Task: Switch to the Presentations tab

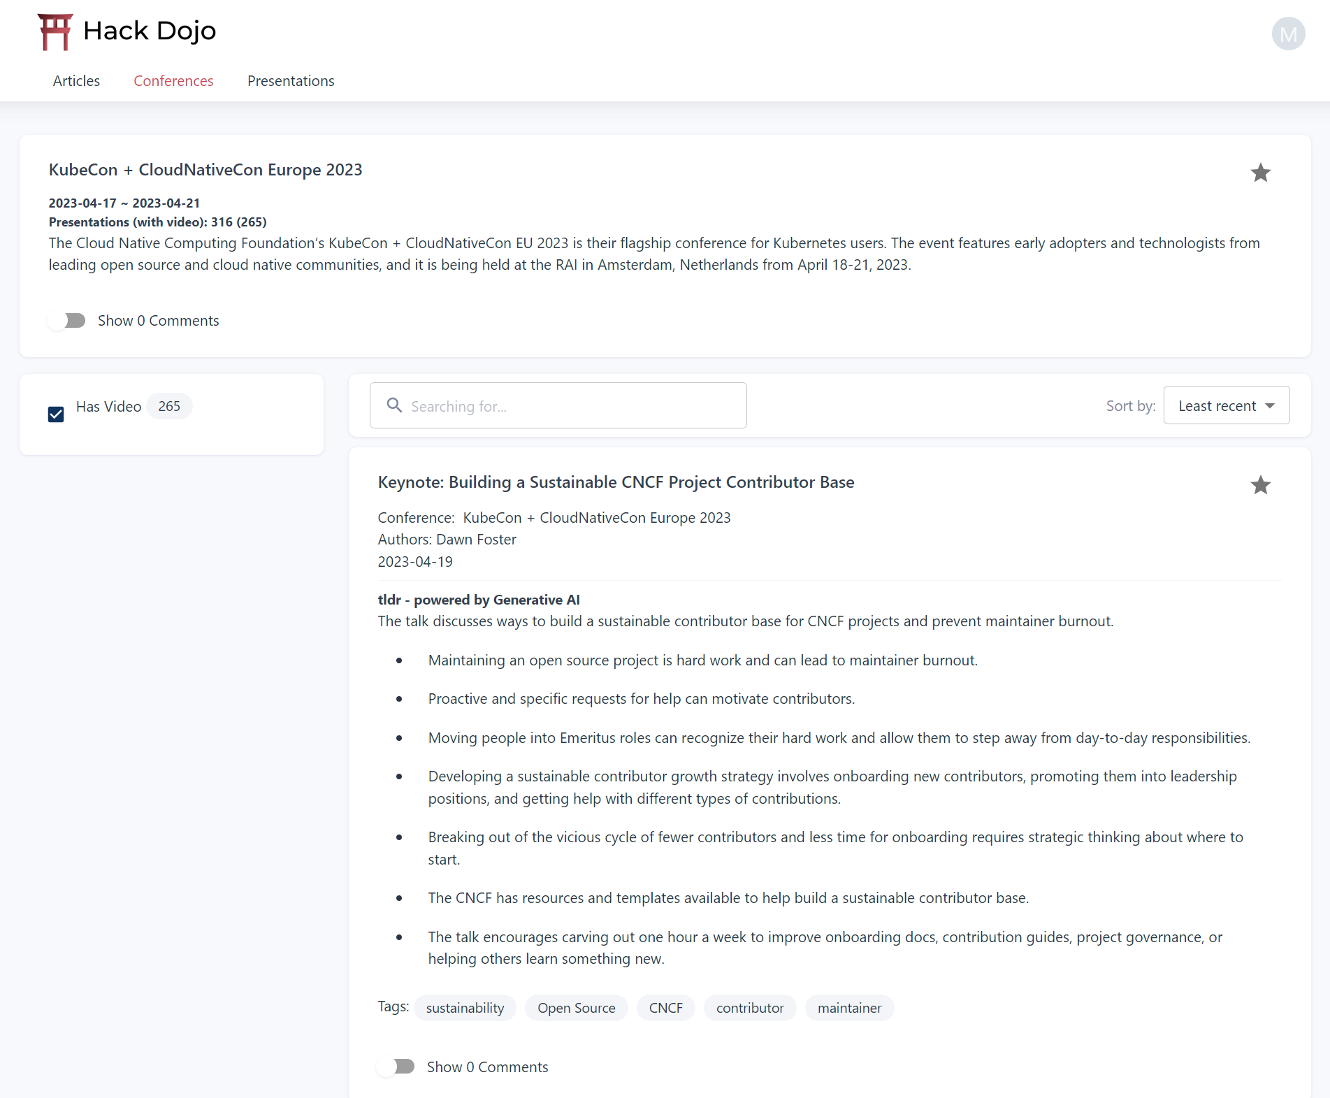Action: point(291,81)
